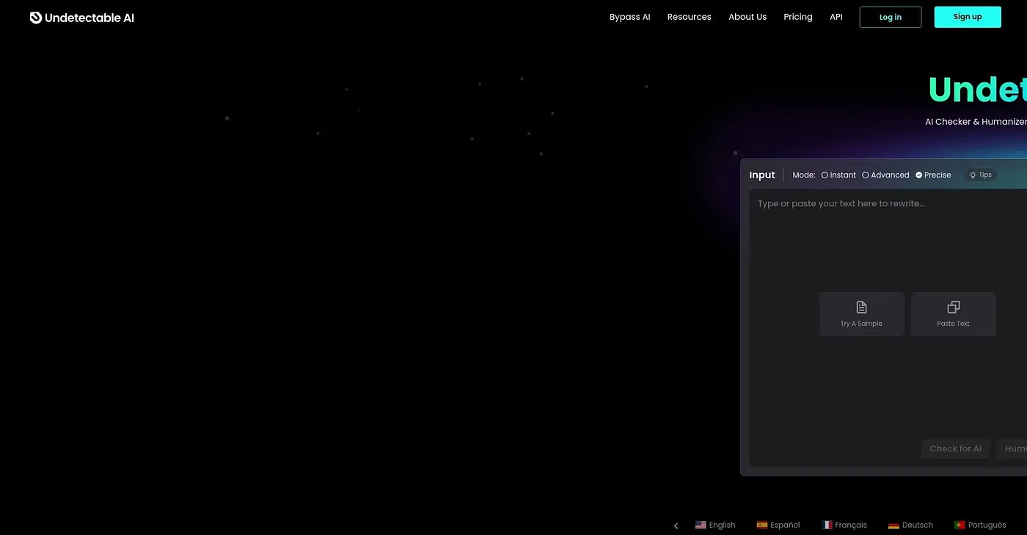Click the Undetectable AI brand name
This screenshot has width=1027, height=535.
coord(89,18)
